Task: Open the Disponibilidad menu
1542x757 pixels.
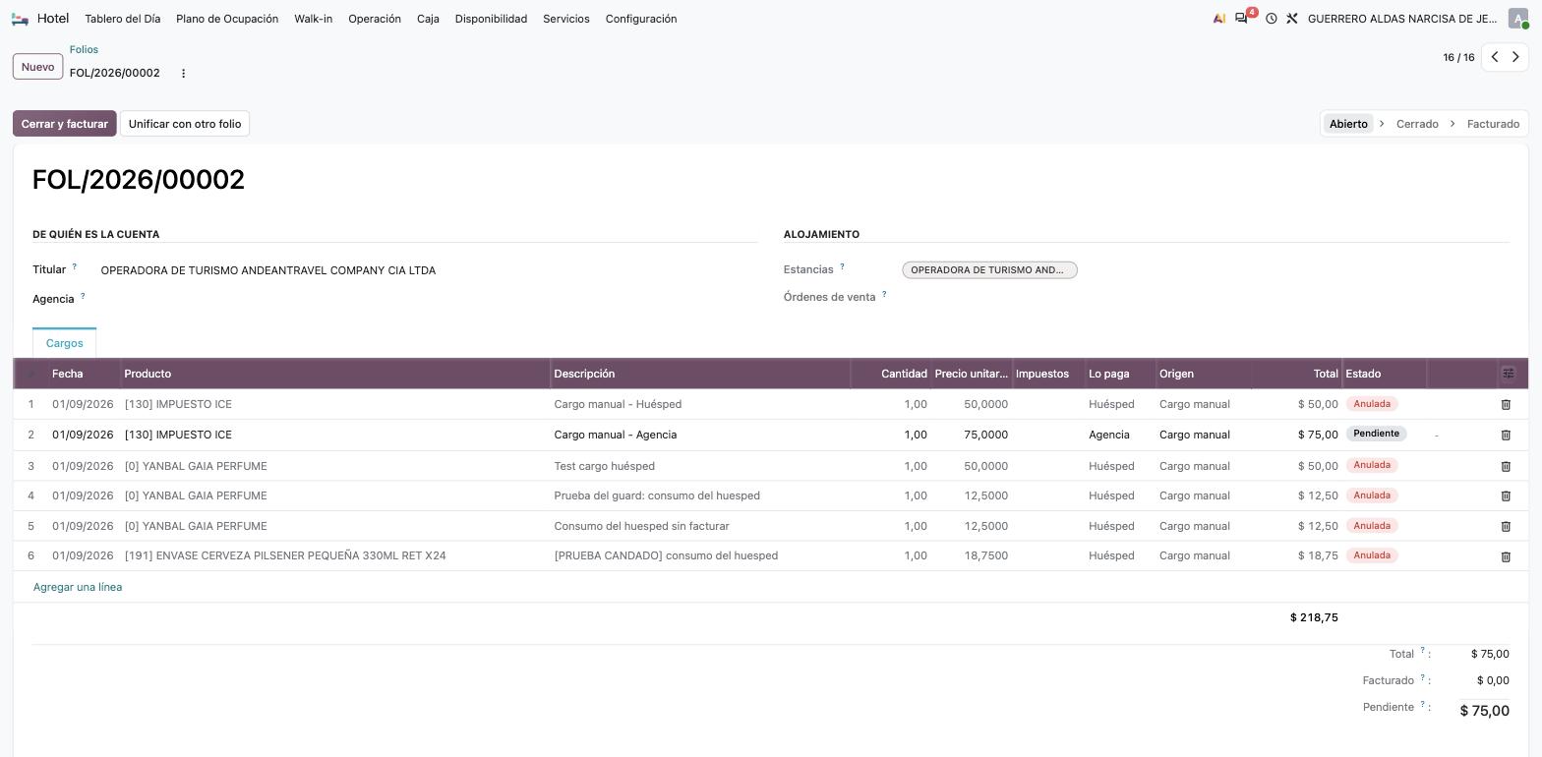Action: click(x=491, y=19)
